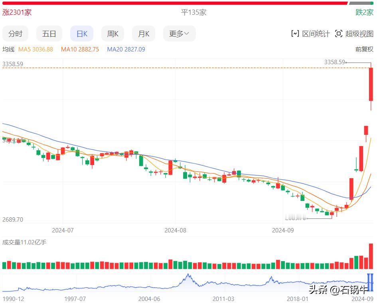The image size is (377, 303).
Task: Click the red advance portion of breadth bar
Action: pyautogui.click(x=175, y=3)
